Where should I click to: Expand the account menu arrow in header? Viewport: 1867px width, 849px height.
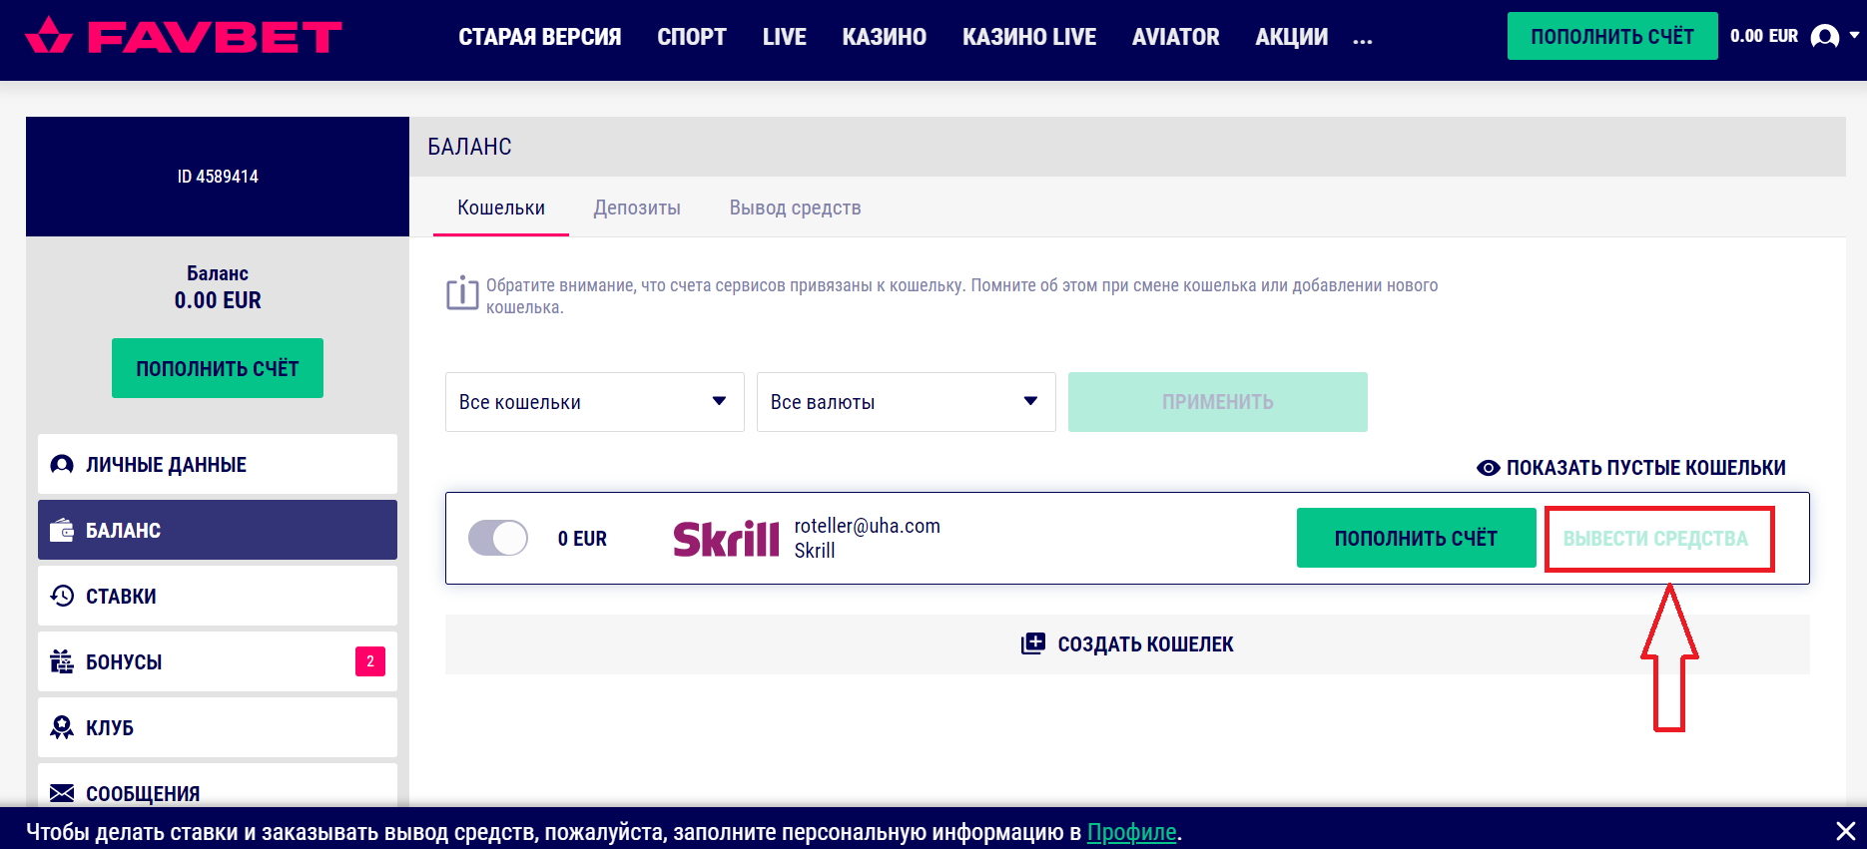[x=1854, y=35]
